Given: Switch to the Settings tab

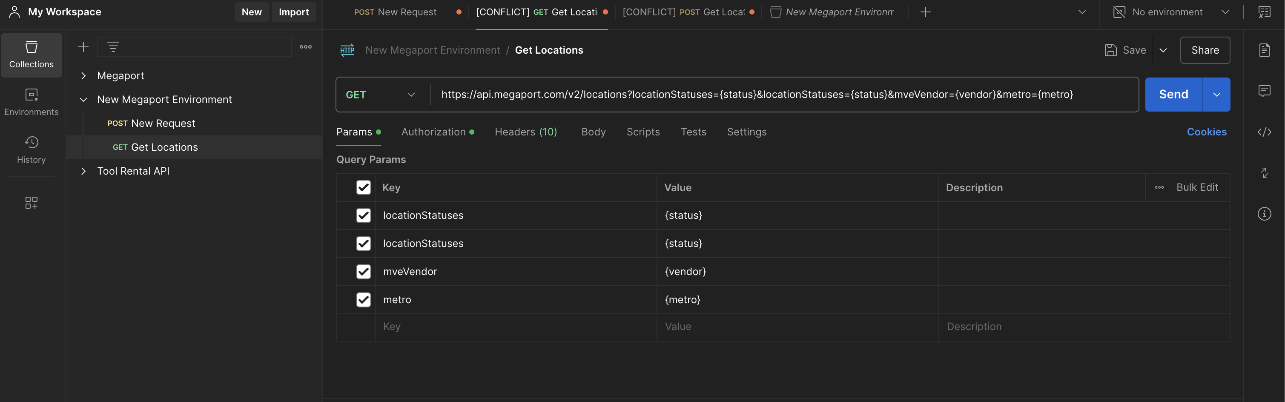Looking at the screenshot, I should point(747,132).
